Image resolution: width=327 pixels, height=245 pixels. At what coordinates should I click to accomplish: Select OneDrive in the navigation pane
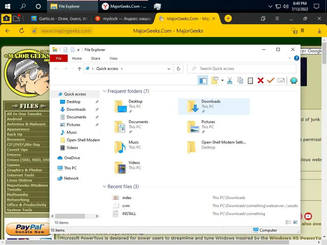[x=72, y=158]
